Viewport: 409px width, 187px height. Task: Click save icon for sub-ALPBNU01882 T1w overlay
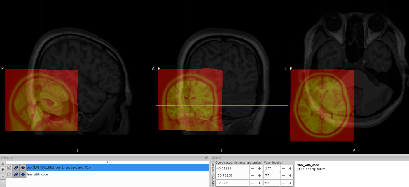coord(9,168)
